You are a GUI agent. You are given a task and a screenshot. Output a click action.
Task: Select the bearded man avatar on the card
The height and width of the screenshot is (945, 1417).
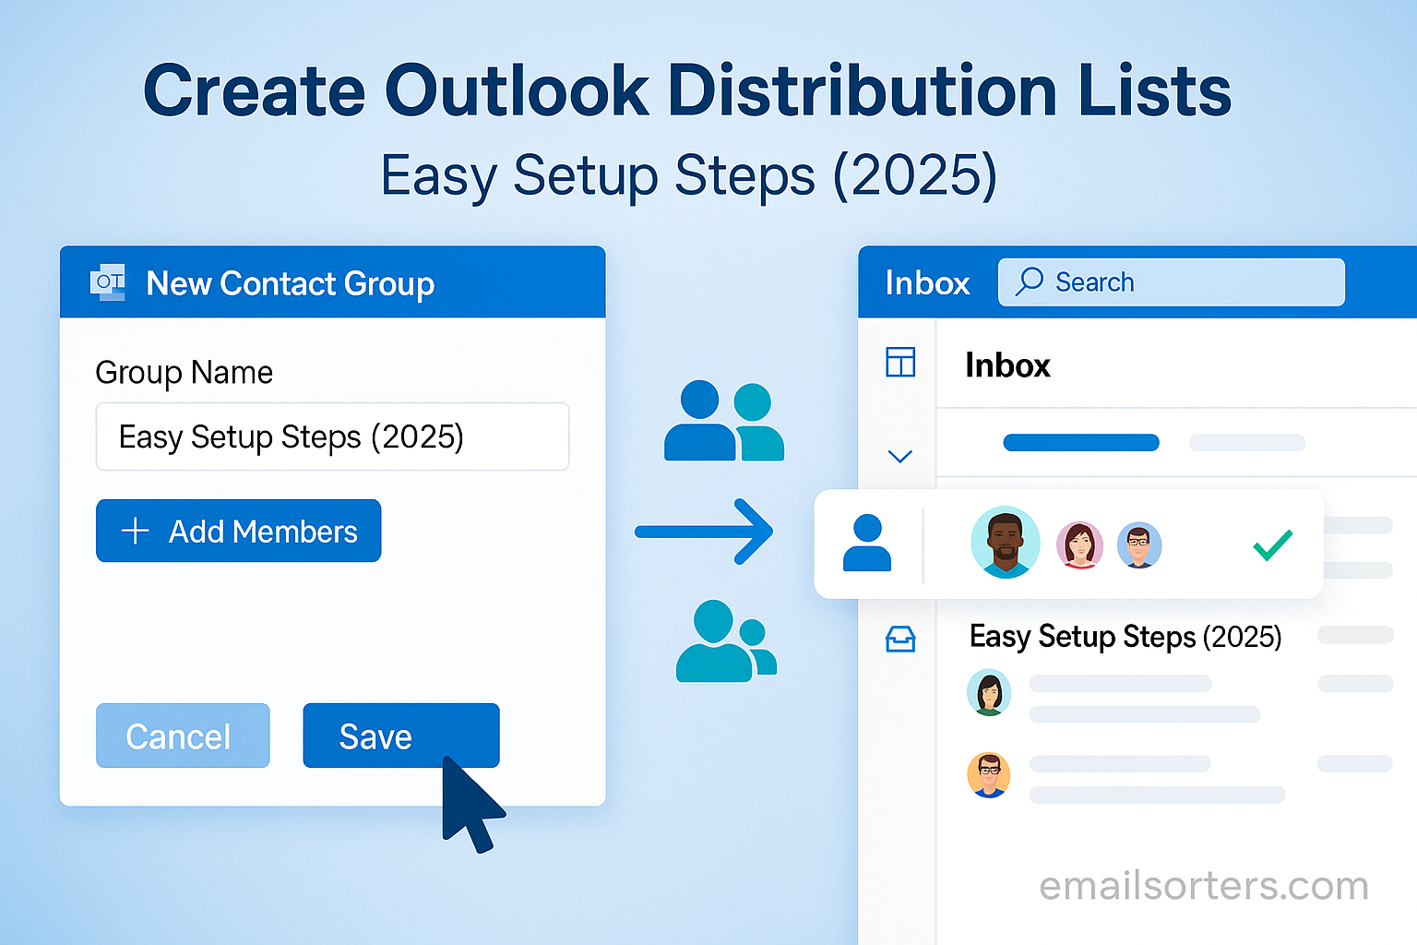1005,543
